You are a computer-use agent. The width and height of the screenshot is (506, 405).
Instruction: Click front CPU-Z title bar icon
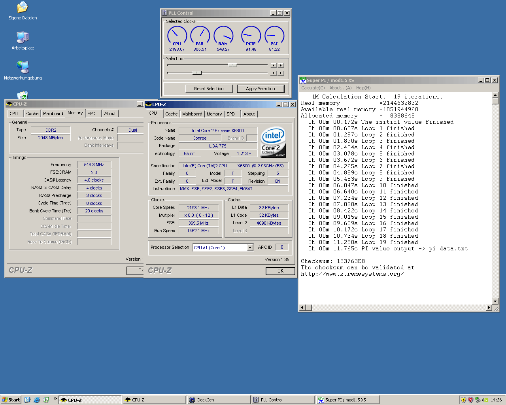click(x=149, y=104)
